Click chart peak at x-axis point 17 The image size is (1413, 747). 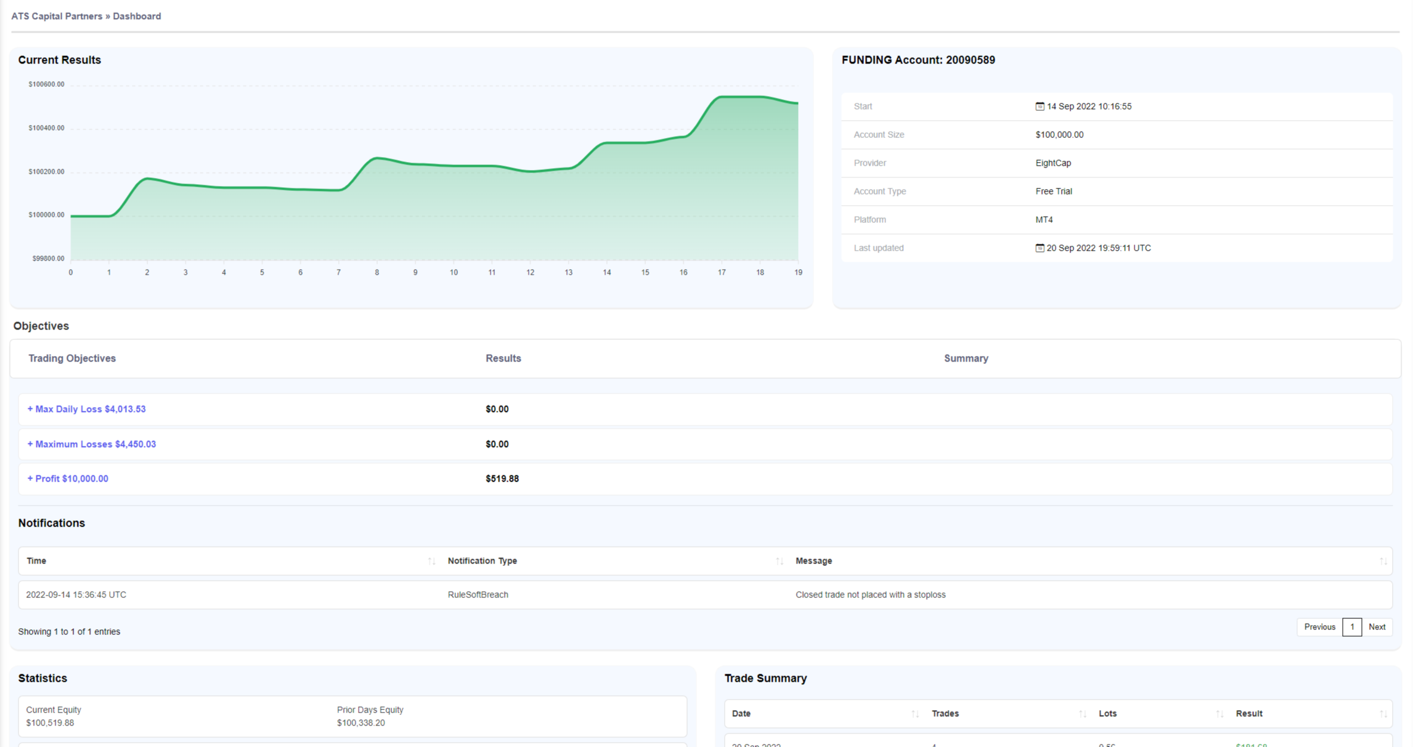[x=722, y=97]
